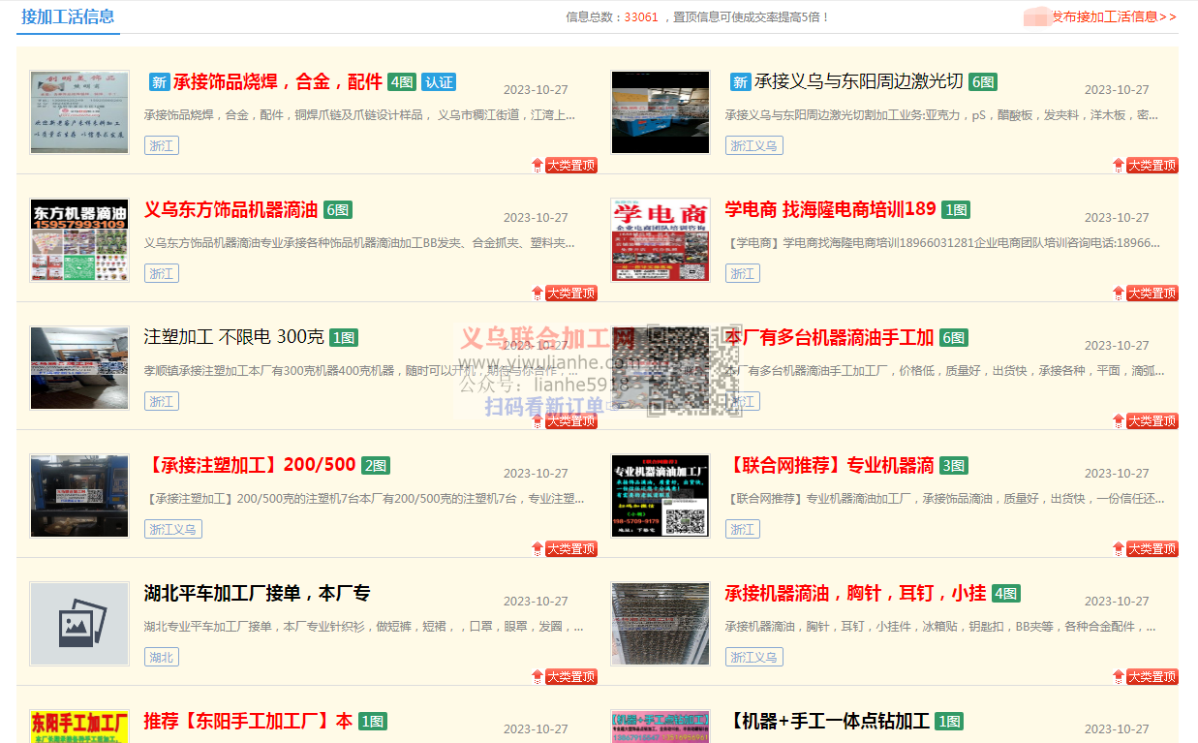Image resolution: width=1198 pixels, height=743 pixels.
Task: Click 东阳手工加工厂 thumbnail
Action: pyautogui.click(x=79, y=727)
